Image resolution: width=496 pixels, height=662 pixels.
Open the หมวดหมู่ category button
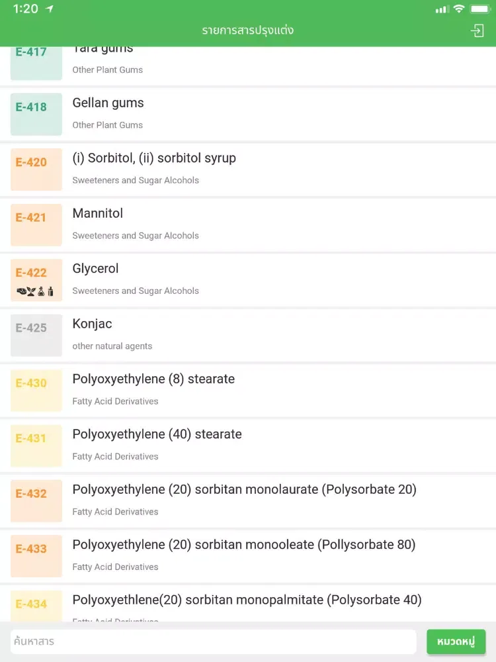pos(456,641)
